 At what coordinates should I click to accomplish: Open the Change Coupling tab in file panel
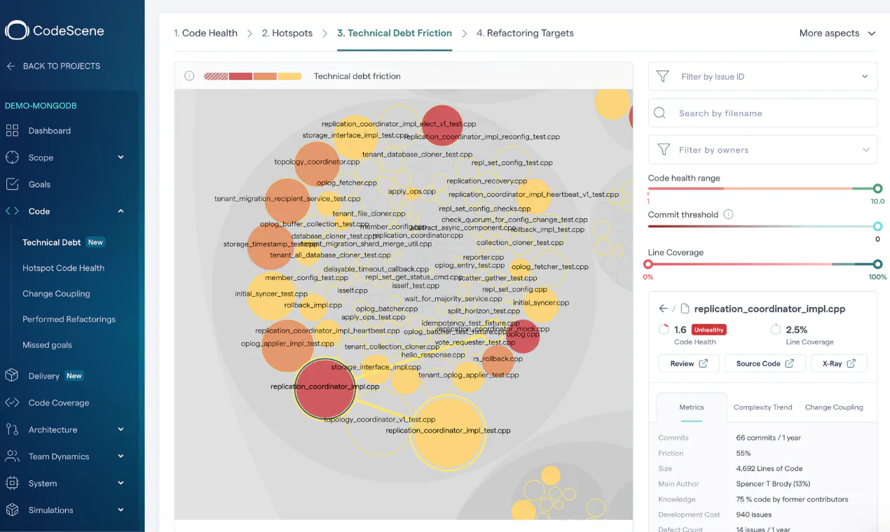click(x=834, y=407)
